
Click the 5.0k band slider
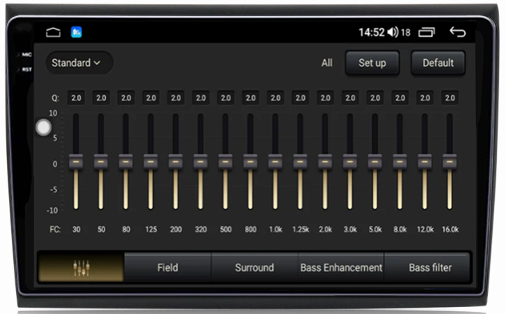point(374,162)
